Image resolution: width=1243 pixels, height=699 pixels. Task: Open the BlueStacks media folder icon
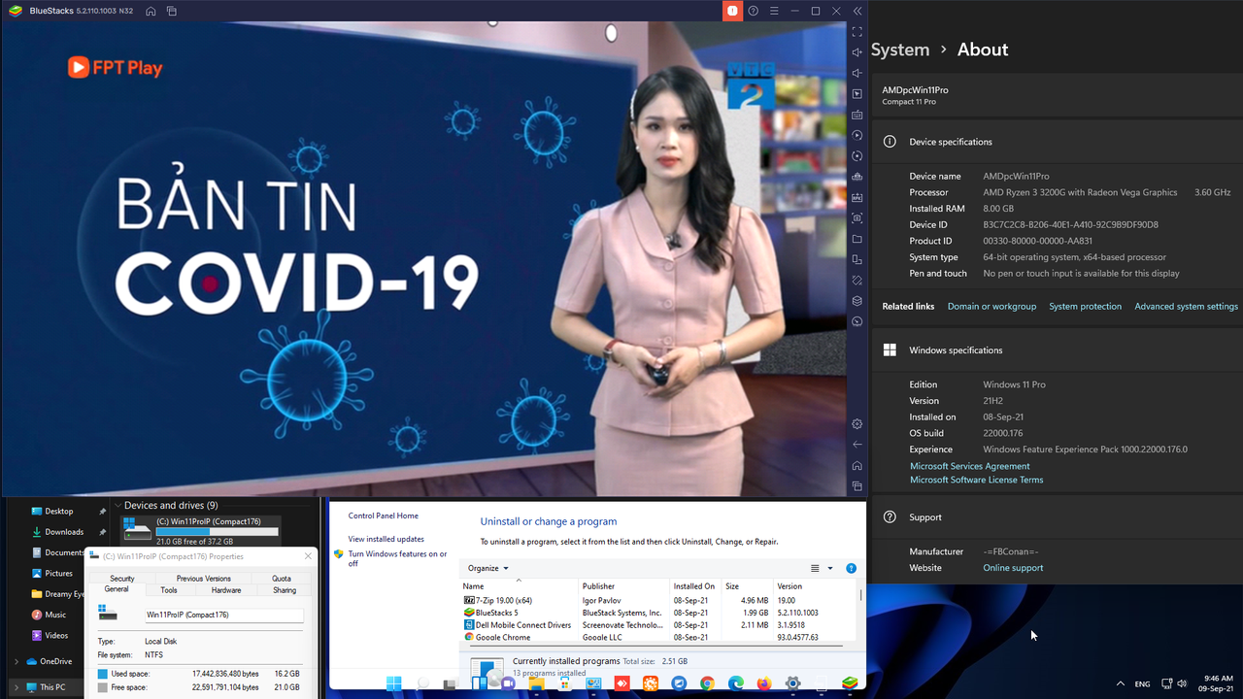(857, 239)
